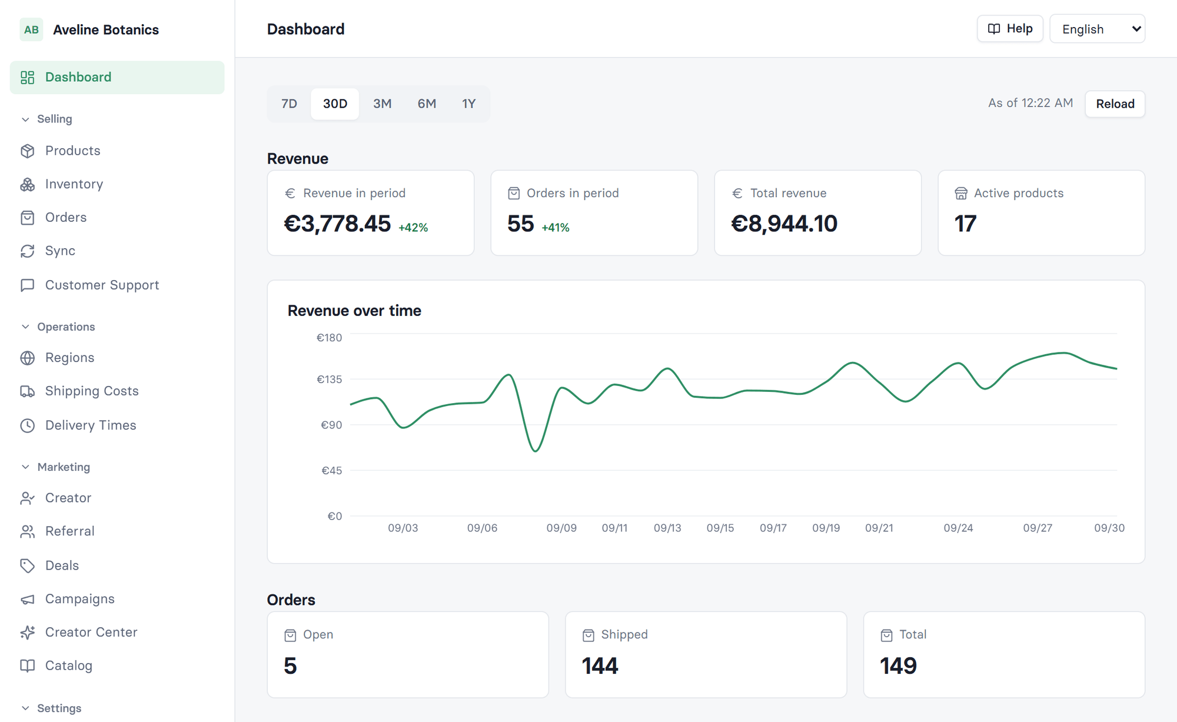Open the English language dropdown
Viewport: 1177px width, 722px height.
click(x=1097, y=29)
